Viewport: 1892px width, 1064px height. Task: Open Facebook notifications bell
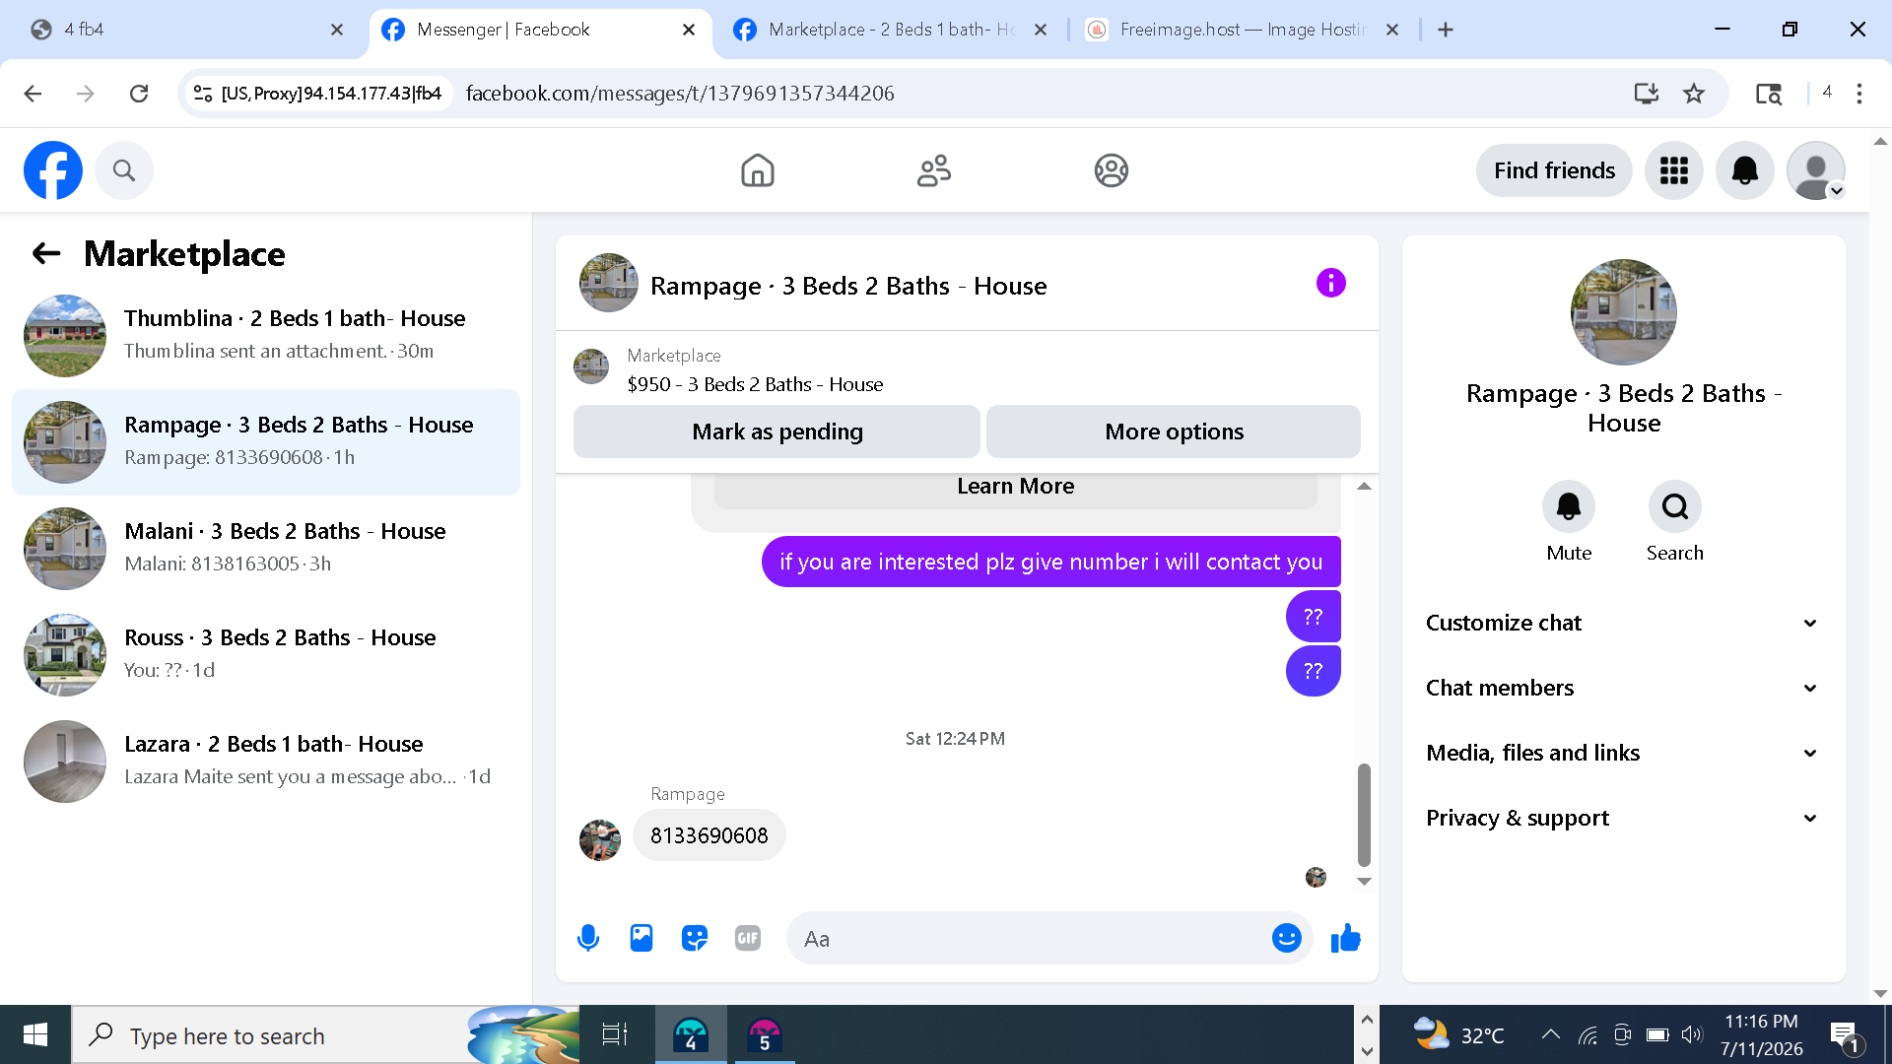click(1745, 170)
